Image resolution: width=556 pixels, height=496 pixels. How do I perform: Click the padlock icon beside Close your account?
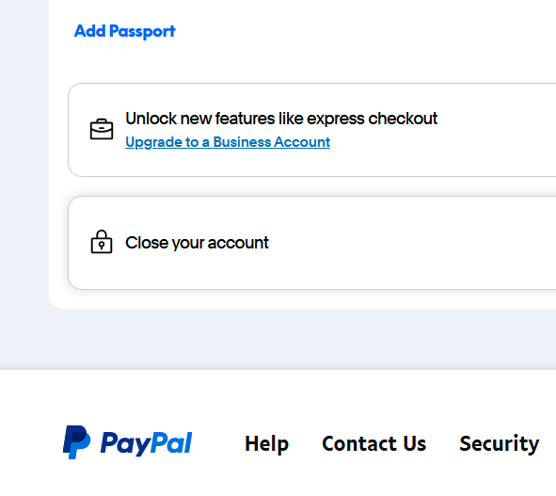click(102, 242)
